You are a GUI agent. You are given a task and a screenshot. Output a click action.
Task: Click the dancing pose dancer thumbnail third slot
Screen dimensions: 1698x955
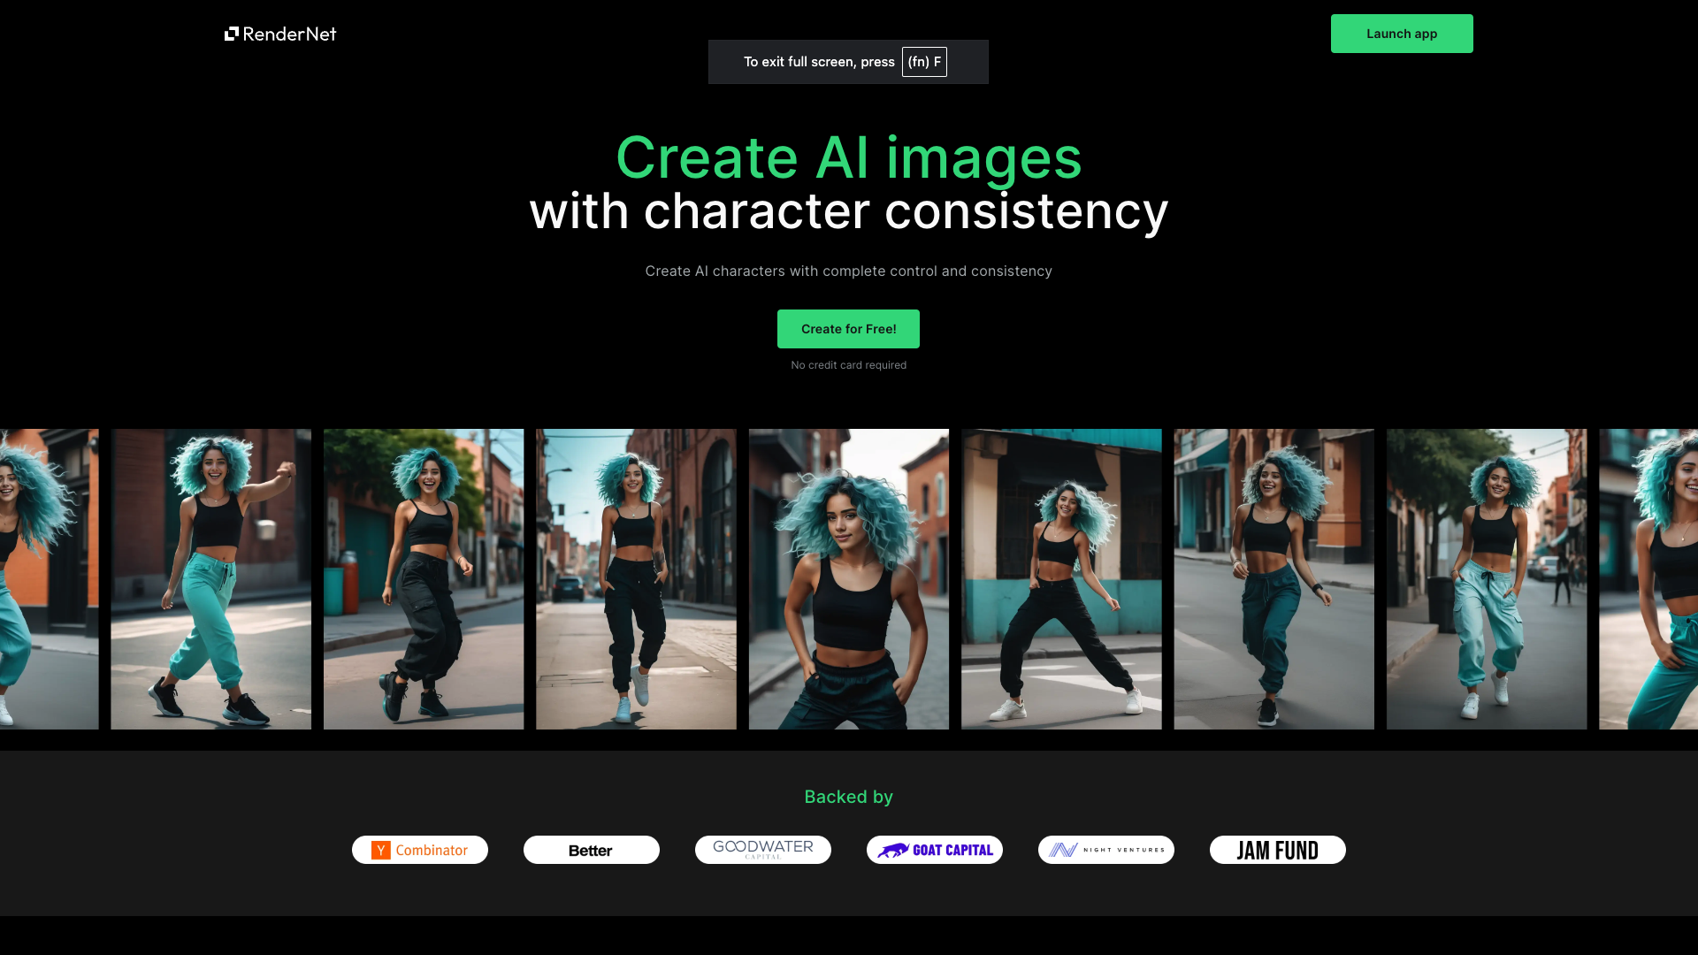[424, 578]
